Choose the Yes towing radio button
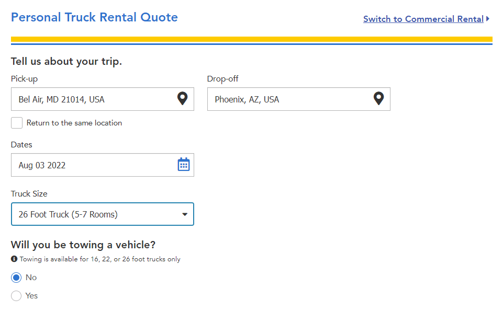The height and width of the screenshot is (311, 503). click(x=16, y=296)
